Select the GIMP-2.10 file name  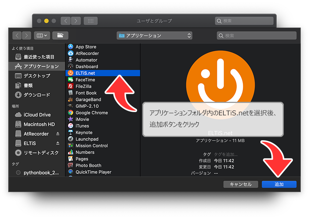87,106
